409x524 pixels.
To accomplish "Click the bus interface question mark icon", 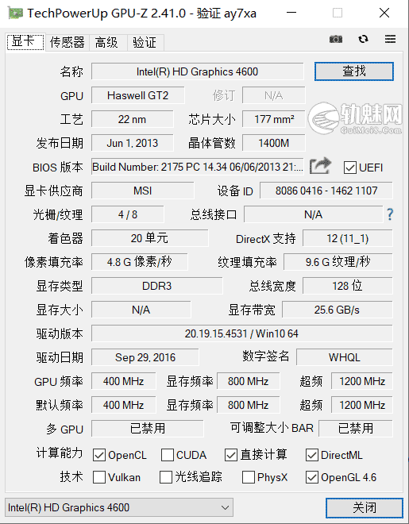I will (390, 214).
